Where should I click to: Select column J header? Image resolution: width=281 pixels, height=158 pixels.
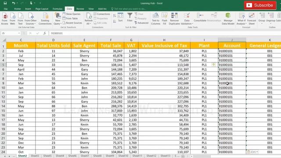click(x=232, y=40)
